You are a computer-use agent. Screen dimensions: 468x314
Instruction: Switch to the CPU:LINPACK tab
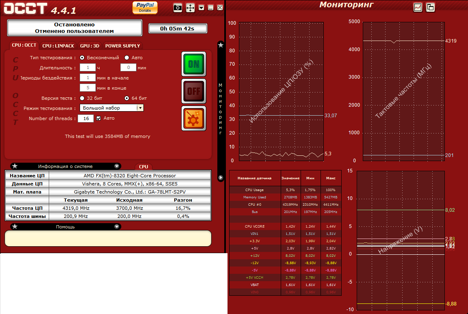(x=58, y=45)
